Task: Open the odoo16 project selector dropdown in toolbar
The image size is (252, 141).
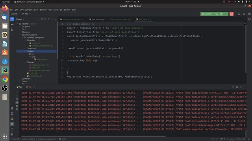Action: tap(15, 14)
